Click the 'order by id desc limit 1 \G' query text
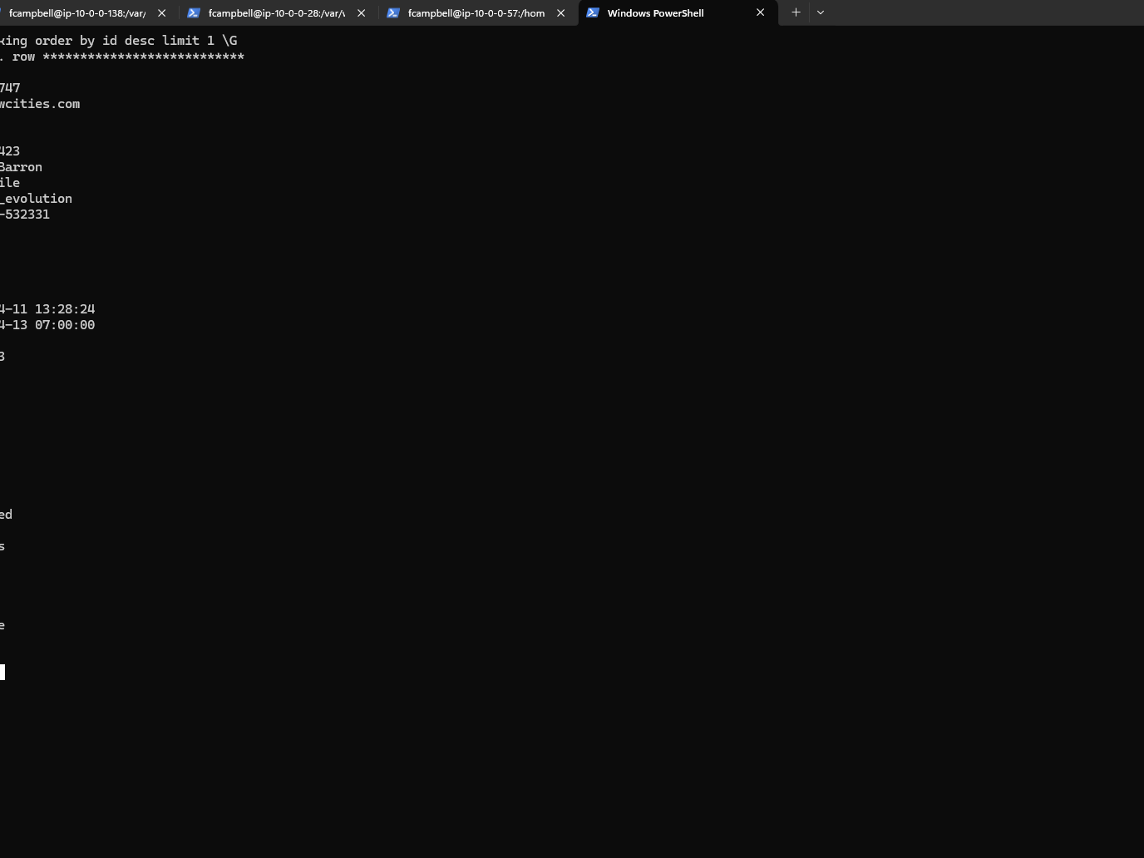 (x=136, y=41)
